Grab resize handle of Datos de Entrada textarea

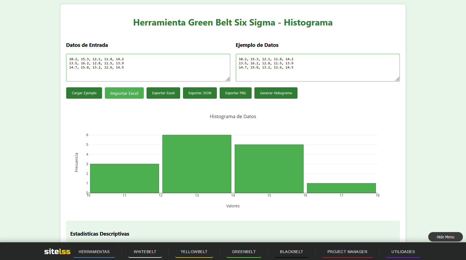click(228, 79)
